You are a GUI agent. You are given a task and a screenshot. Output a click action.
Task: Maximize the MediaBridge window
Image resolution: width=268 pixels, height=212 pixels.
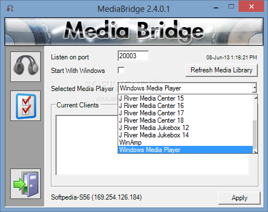(231, 7)
